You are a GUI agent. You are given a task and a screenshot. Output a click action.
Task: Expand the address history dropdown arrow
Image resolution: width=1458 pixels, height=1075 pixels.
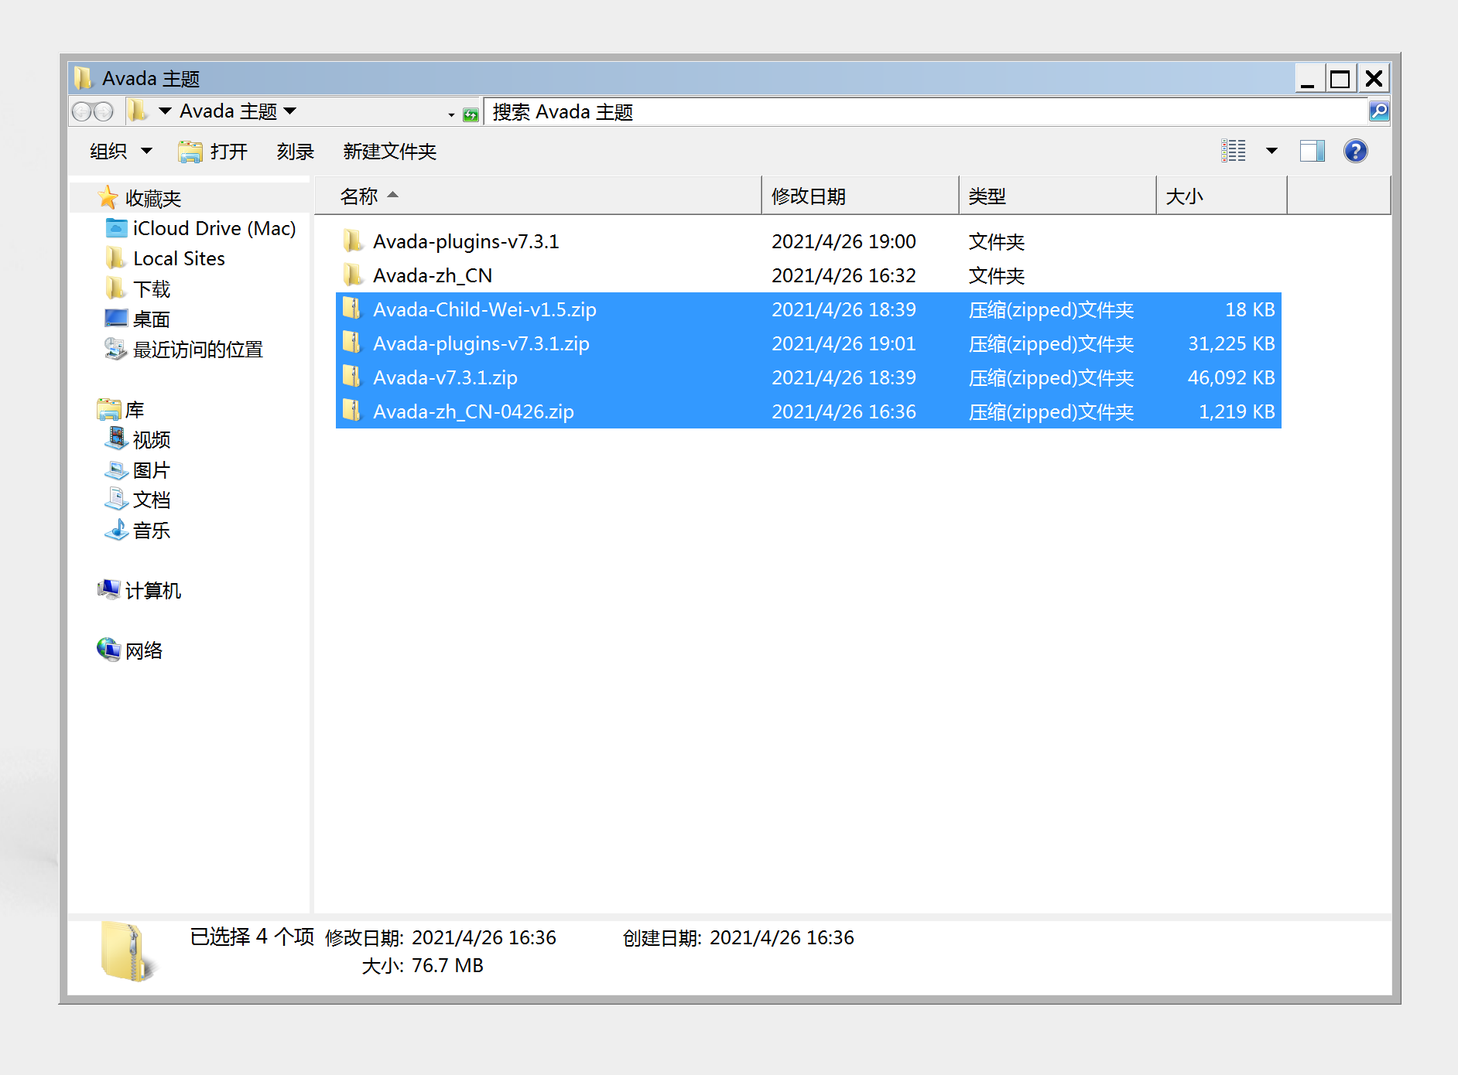pyautogui.click(x=451, y=115)
